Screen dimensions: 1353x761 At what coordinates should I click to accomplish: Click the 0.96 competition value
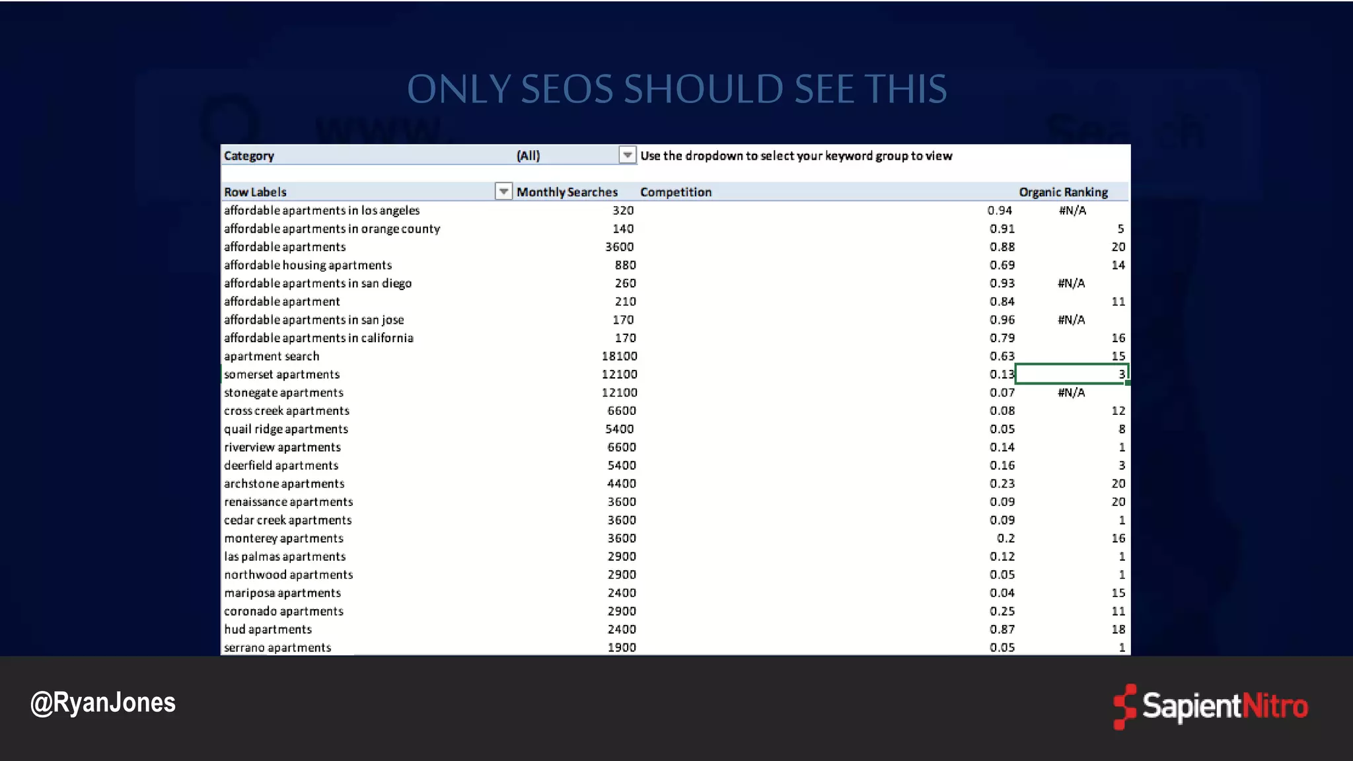[x=1002, y=320]
